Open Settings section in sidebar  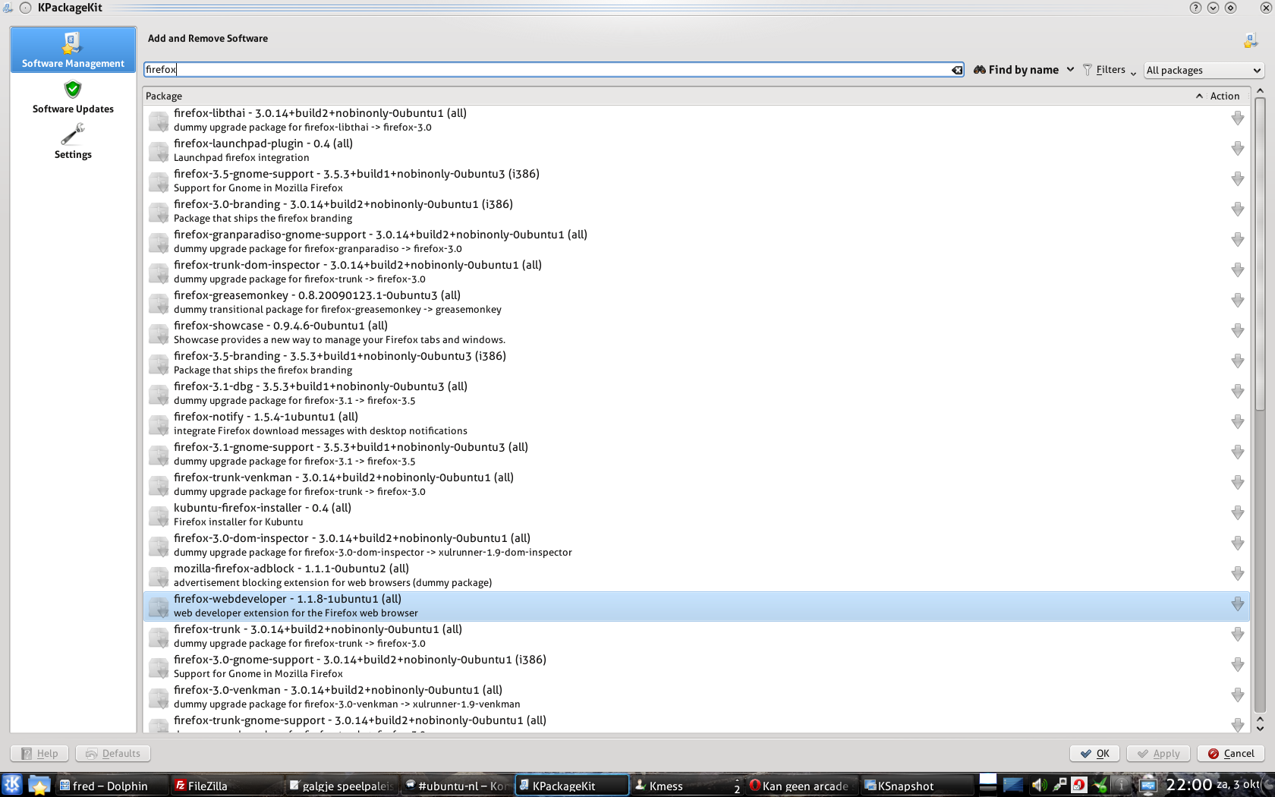coord(73,143)
